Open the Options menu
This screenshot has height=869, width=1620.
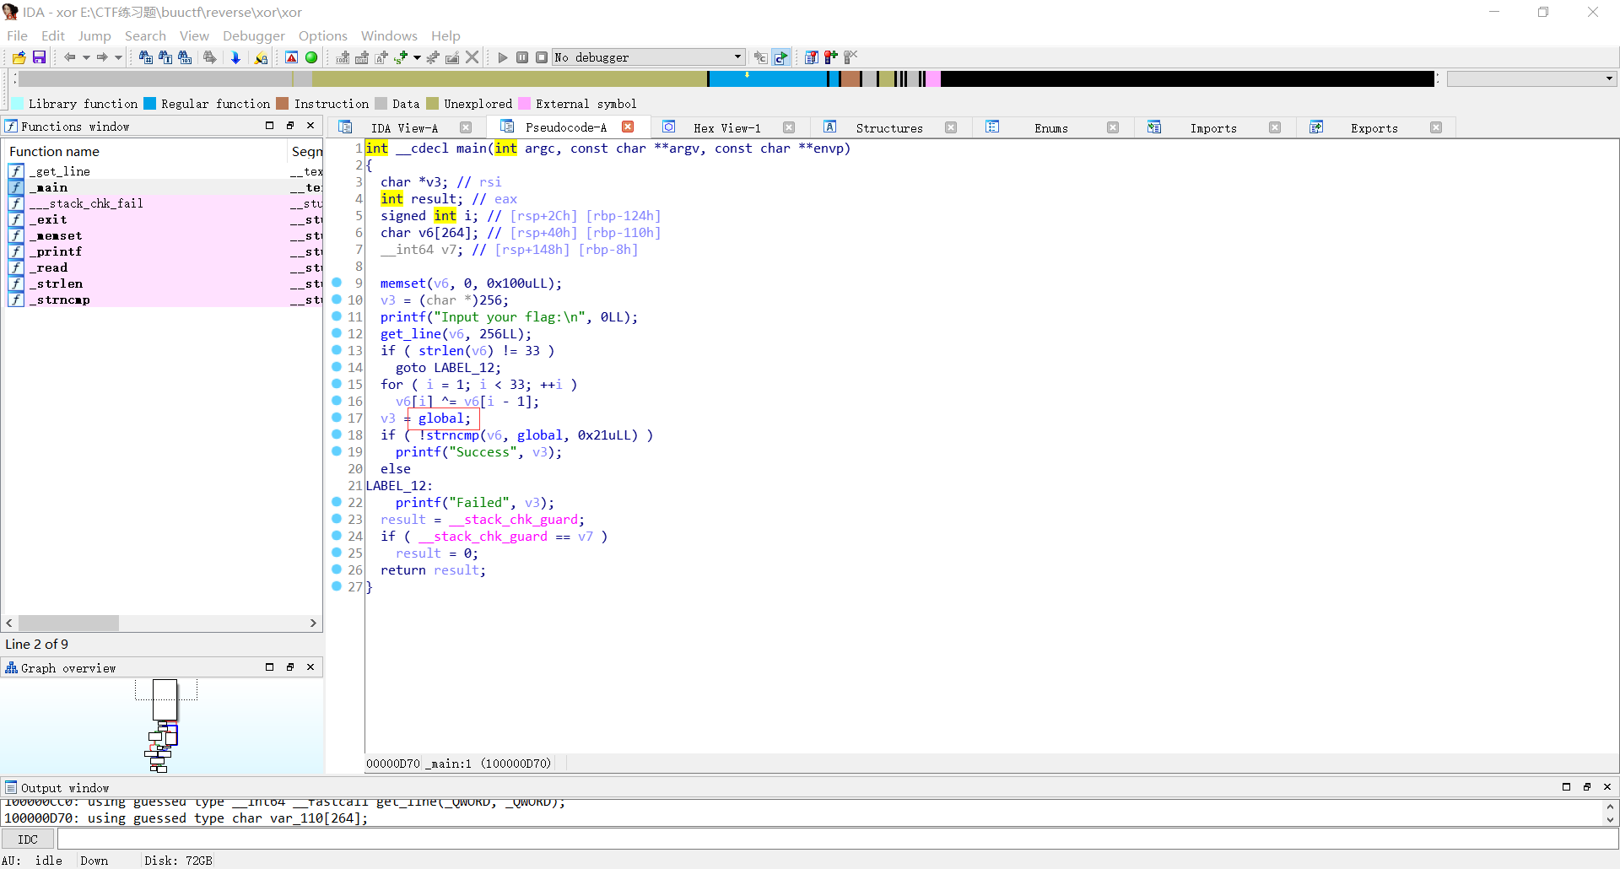323,35
